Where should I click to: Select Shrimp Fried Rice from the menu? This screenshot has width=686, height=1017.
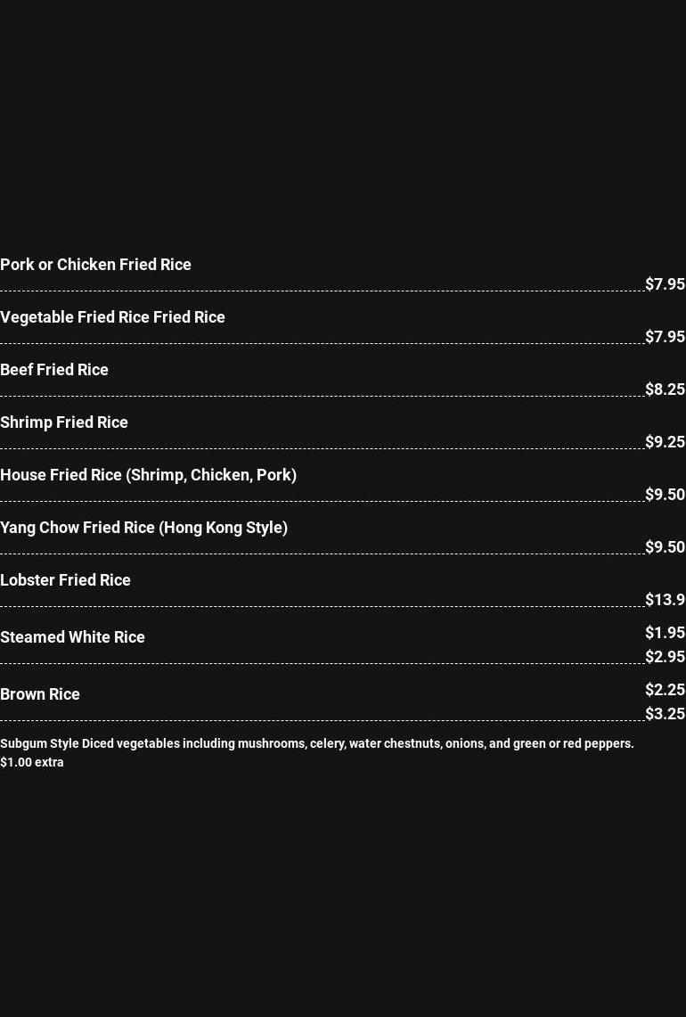coord(64,422)
